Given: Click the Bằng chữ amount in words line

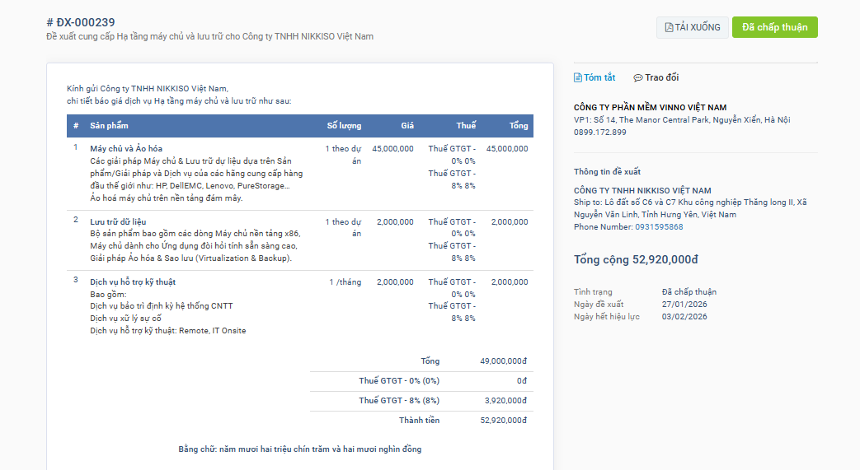Looking at the screenshot, I should [300, 449].
